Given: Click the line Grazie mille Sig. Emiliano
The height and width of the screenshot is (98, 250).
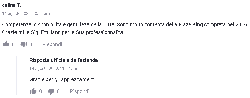Looking at the screenshot, I should [x=63, y=32].
